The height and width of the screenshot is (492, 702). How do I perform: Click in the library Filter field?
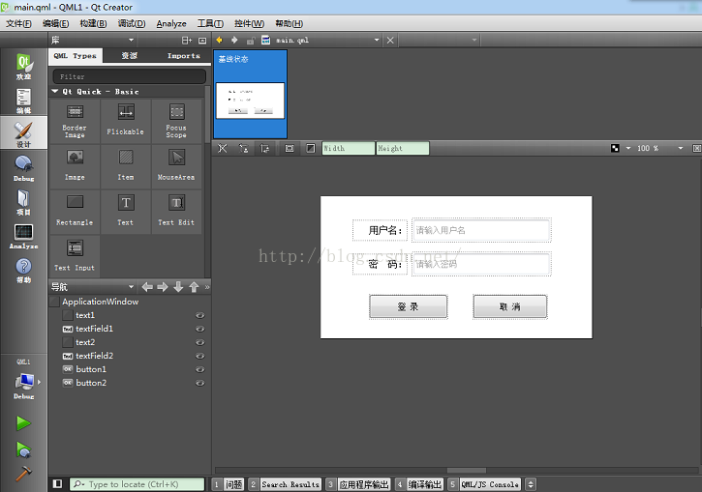(130, 76)
